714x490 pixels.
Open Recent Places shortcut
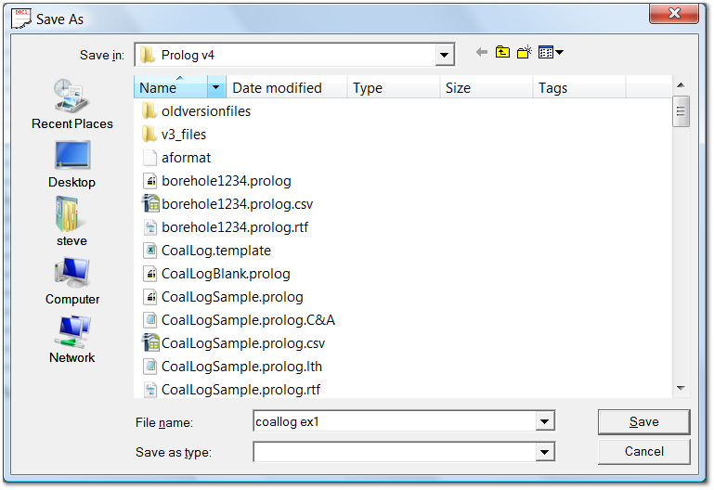click(x=71, y=103)
